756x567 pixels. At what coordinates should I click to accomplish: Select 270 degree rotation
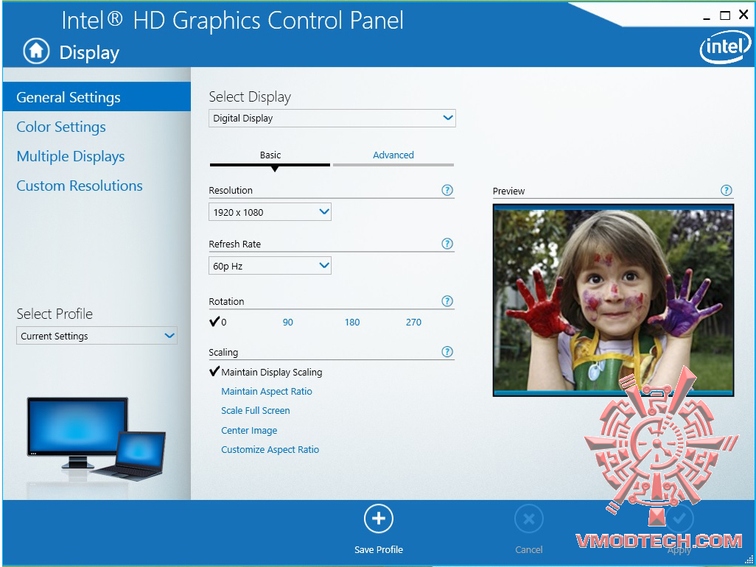[413, 323]
